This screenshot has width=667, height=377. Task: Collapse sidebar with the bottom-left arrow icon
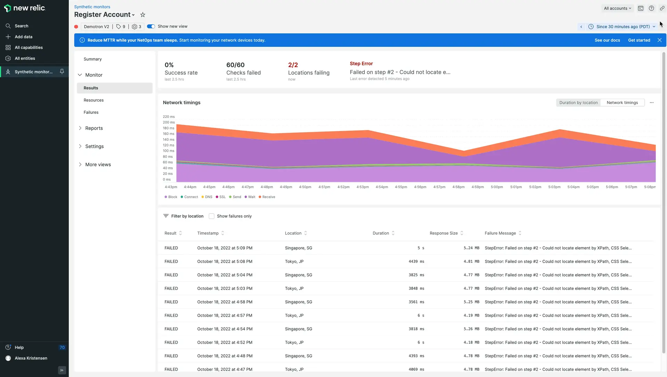(62, 370)
